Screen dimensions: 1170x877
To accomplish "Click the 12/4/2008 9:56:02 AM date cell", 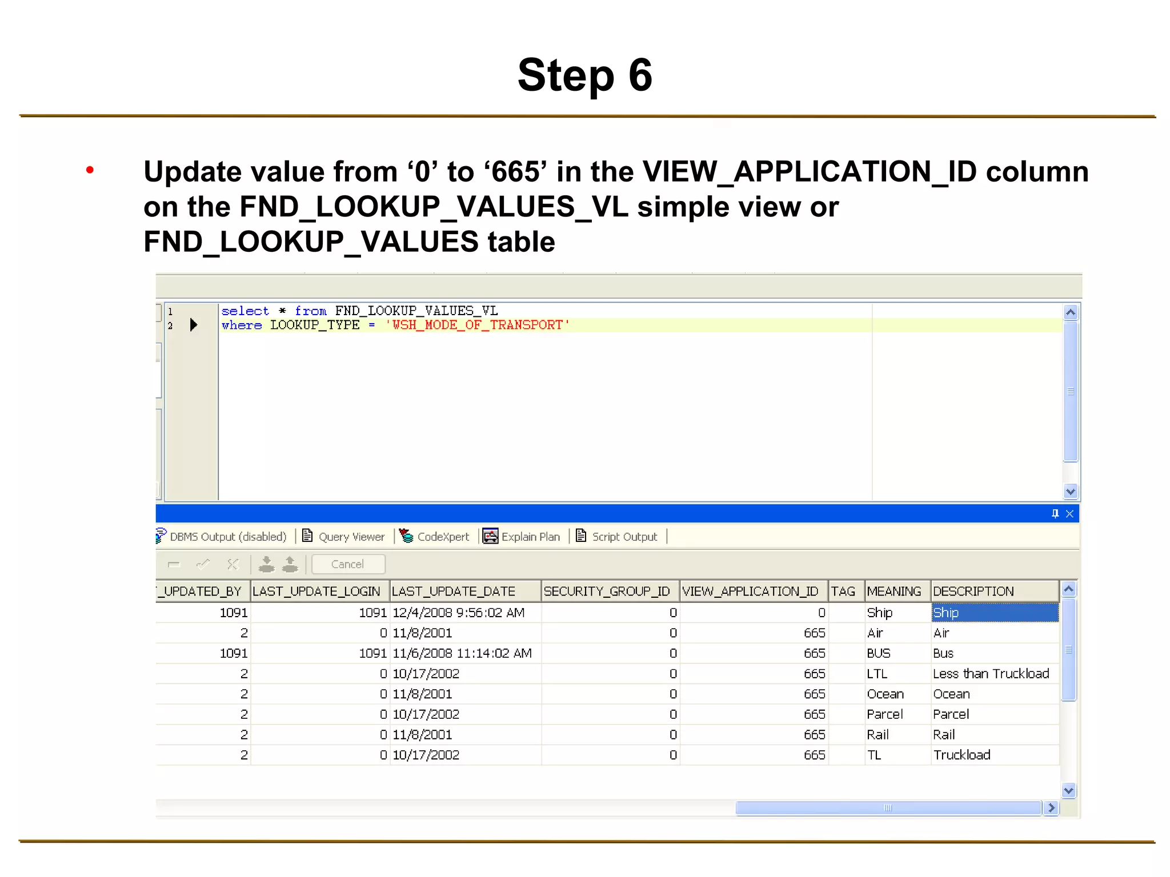I will (466, 613).
